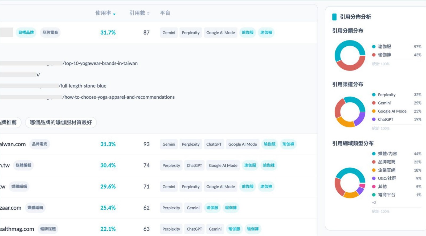The height and width of the screenshot is (236, 426).
Task: Click ChatGPT tag in 31.3% row
Action: tap(214, 144)
